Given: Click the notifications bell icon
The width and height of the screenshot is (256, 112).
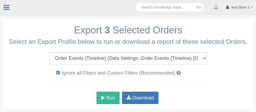Looking at the screenshot, I should pos(216,7).
